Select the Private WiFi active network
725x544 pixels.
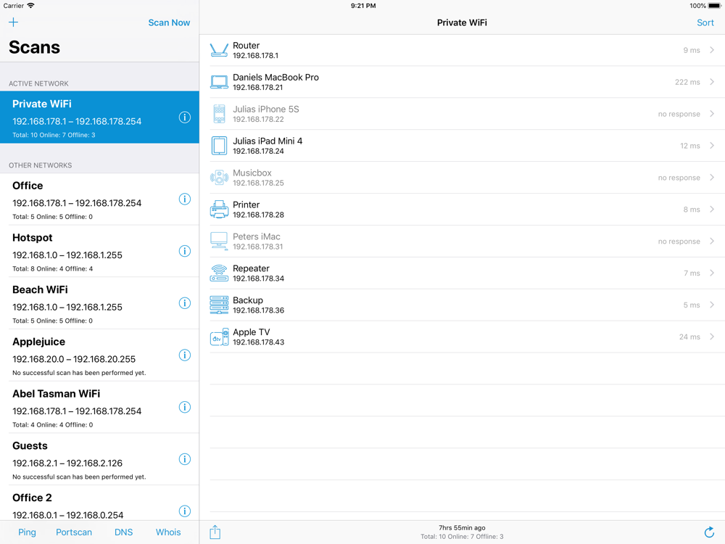(x=99, y=117)
